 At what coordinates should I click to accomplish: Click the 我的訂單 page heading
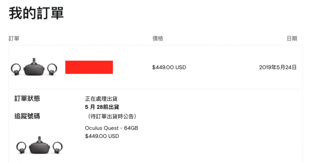(x=37, y=13)
